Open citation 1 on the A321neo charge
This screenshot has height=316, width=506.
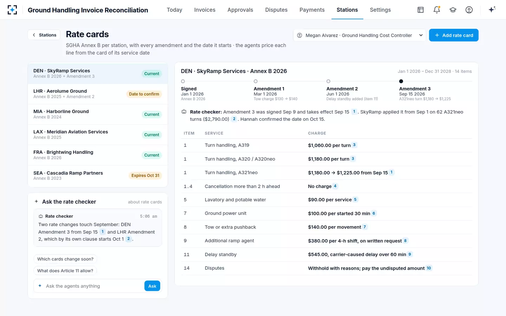coord(391,172)
